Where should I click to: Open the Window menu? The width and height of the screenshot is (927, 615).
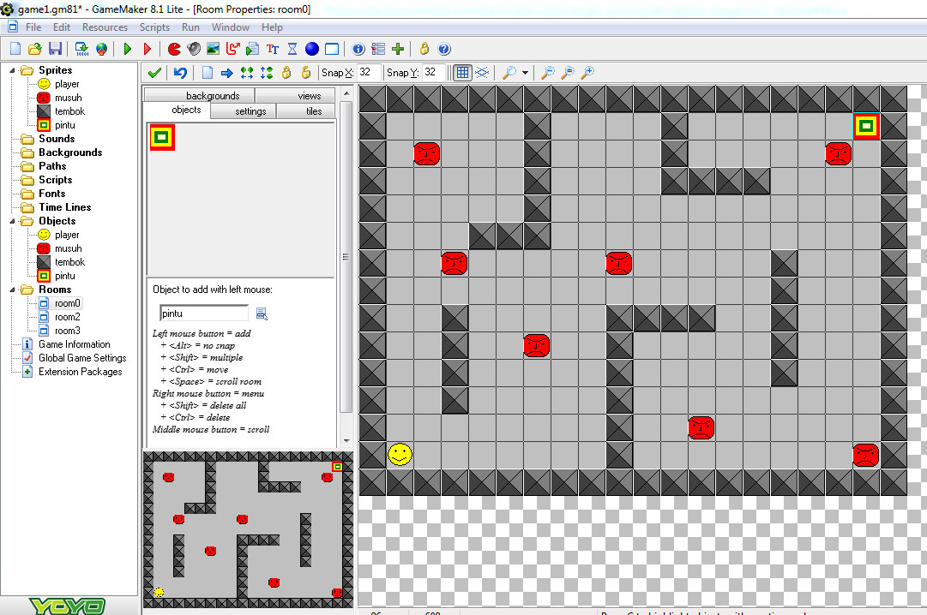pyautogui.click(x=231, y=27)
